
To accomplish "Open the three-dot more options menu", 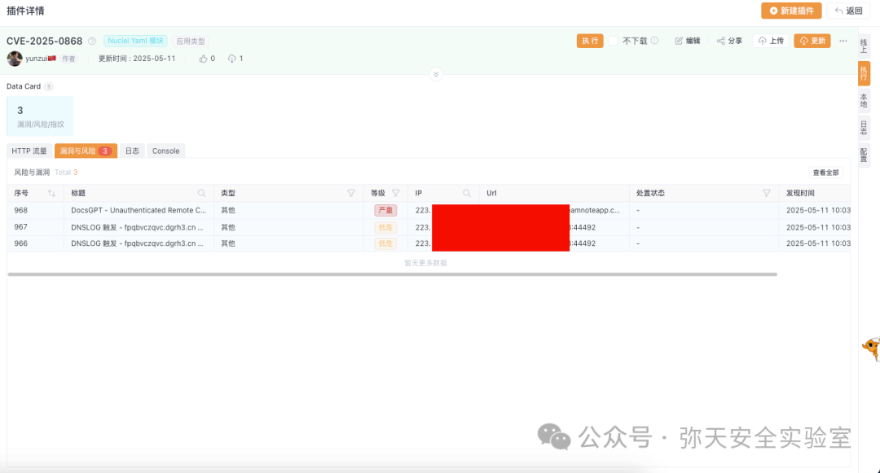I will (843, 41).
